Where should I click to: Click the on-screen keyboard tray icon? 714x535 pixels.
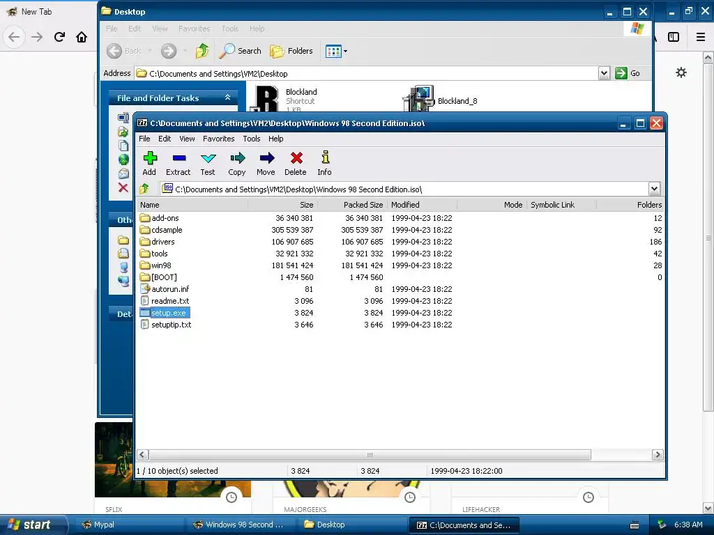[x=635, y=525]
